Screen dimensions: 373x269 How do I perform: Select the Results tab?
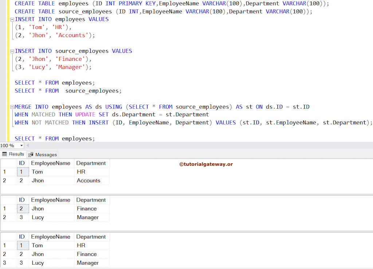click(13, 154)
